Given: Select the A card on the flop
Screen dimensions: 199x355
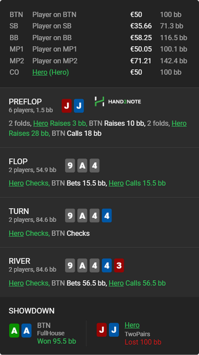Looking at the screenshot, I should 82,165.
